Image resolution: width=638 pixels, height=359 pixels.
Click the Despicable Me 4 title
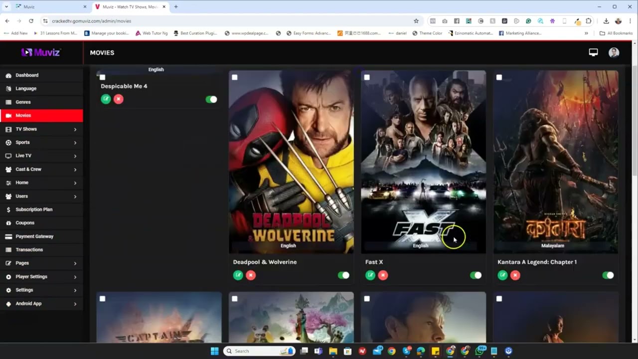click(x=124, y=86)
